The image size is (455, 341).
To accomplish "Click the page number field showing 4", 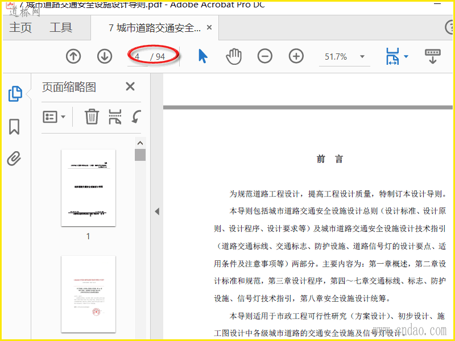I will tap(137, 56).
